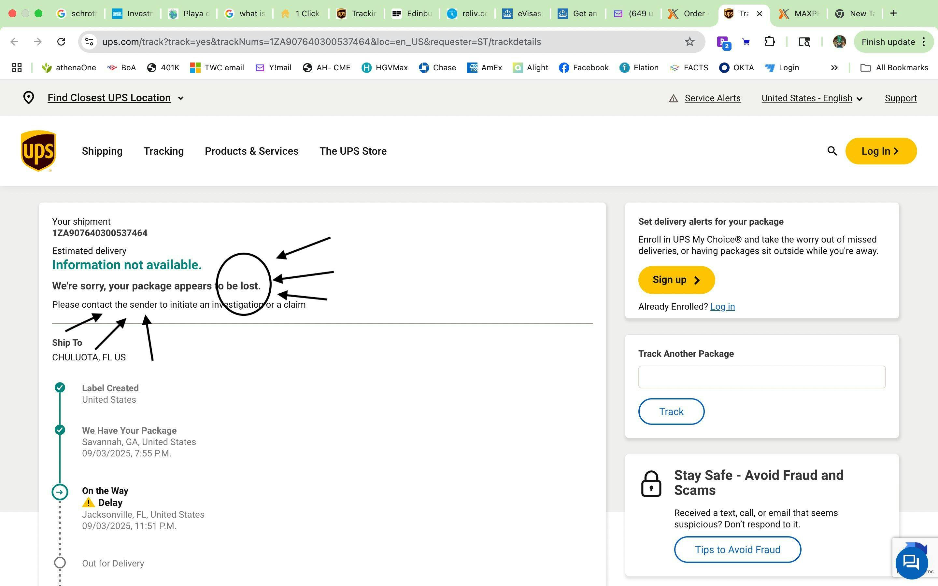Go back using the browser back arrow
This screenshot has height=586, width=938.
[14, 41]
